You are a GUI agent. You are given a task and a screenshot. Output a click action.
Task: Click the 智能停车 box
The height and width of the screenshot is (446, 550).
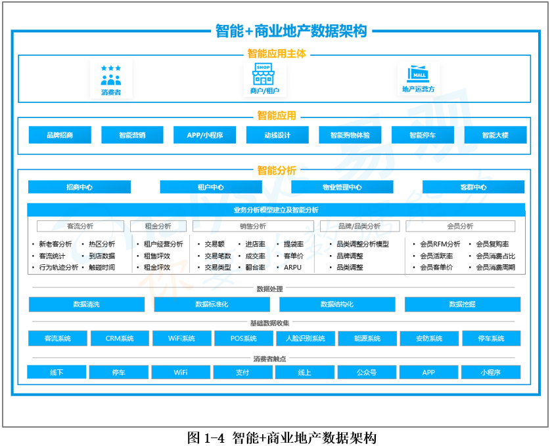pos(423,135)
